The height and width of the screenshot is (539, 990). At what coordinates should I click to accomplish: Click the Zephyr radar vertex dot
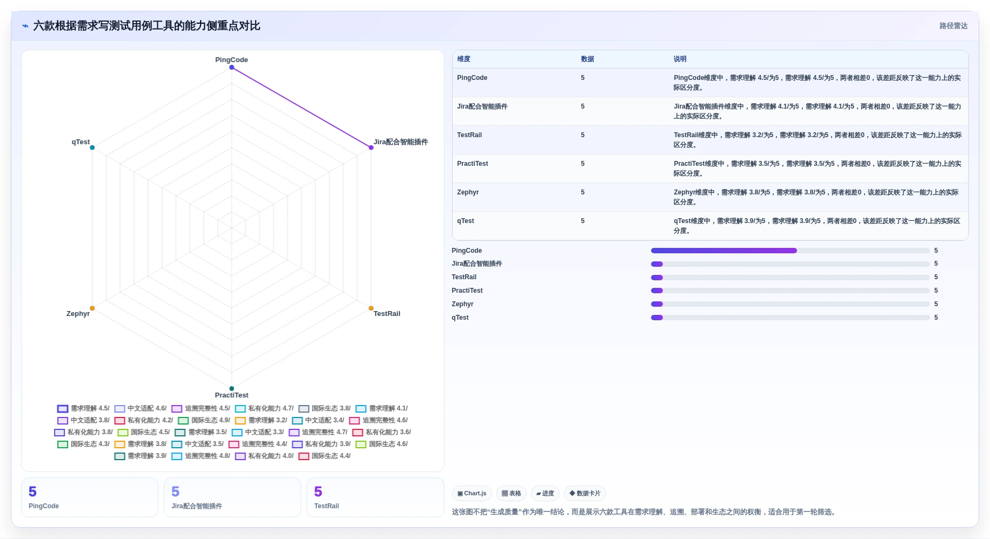click(92, 308)
